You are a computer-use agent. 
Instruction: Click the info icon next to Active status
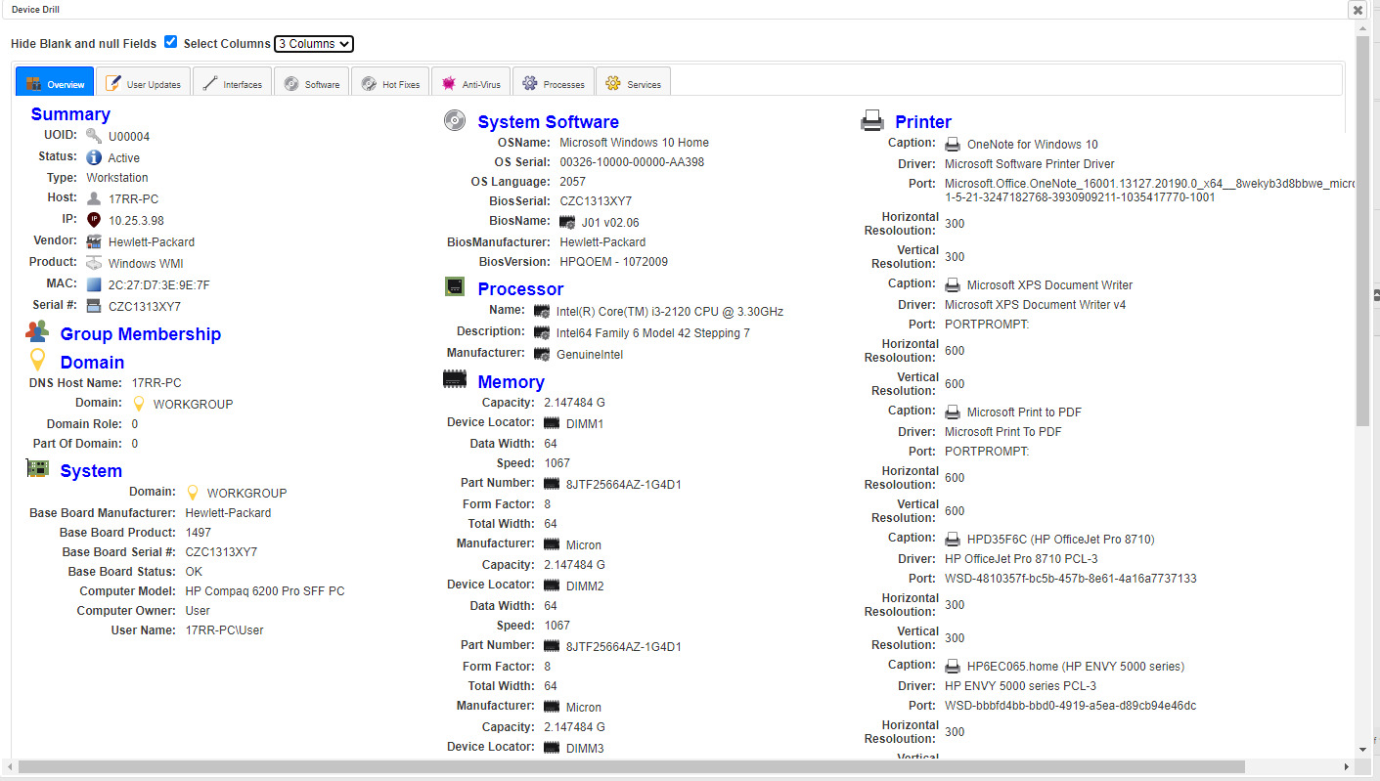(x=94, y=157)
